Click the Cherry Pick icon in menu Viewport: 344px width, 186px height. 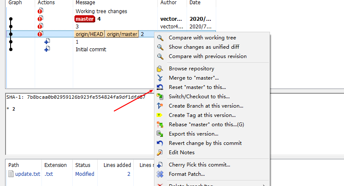(160, 165)
